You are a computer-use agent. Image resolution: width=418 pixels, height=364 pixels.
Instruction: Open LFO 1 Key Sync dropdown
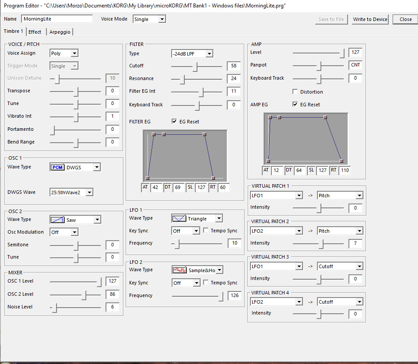pyautogui.click(x=196, y=231)
